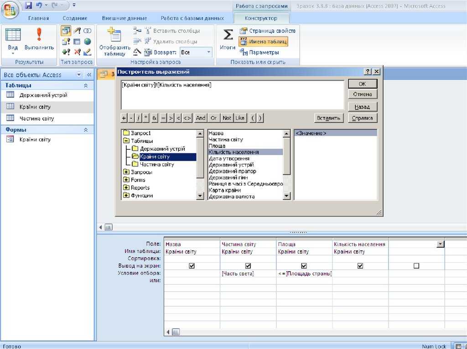The height and width of the screenshot is (349, 467).
Task: Click the Office button logo
Action: coord(10,10)
